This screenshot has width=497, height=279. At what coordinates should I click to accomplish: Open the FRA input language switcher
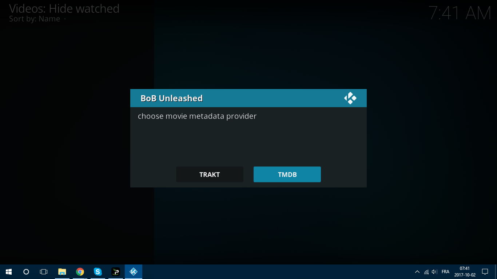pyautogui.click(x=445, y=272)
